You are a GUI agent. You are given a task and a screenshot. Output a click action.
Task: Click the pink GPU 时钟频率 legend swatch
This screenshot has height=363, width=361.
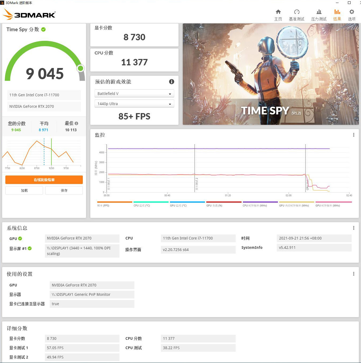(333, 202)
